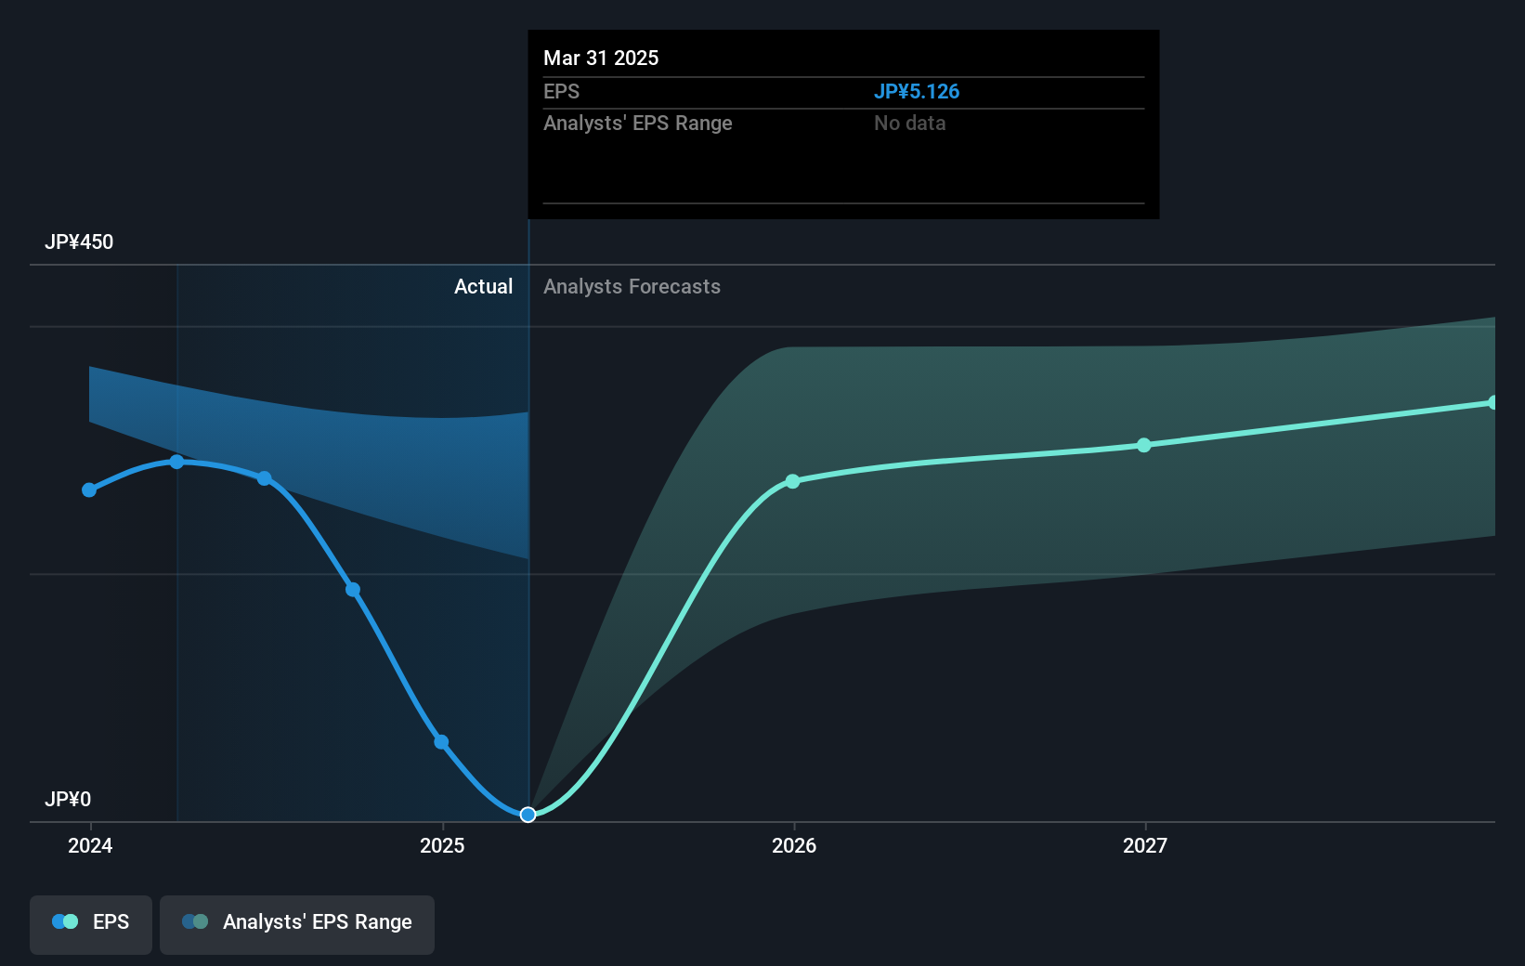Click the 2025 axis year label
The height and width of the screenshot is (966, 1525).
[441, 846]
